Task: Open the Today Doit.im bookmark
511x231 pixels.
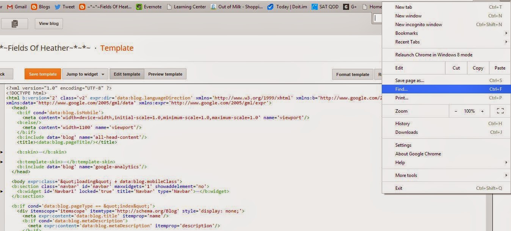Action: pyautogui.click(x=287, y=6)
